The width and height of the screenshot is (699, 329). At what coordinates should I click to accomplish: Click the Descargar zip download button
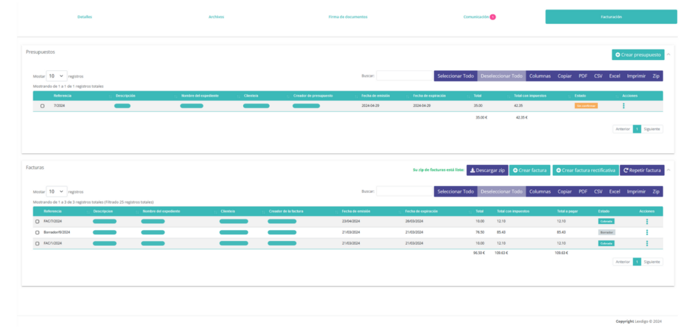(x=488, y=170)
